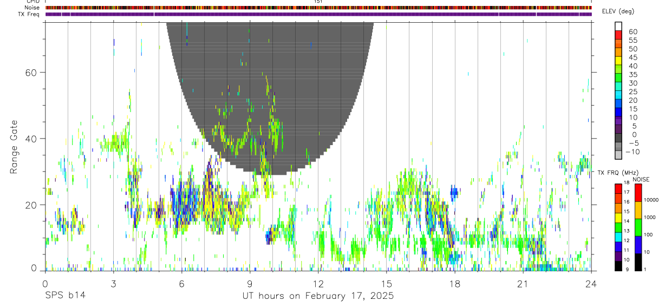Image resolution: width=665 pixels, height=307 pixels.
Task: Select the yellow segment of TX FRQ colorbar
Action: (x=618, y=218)
